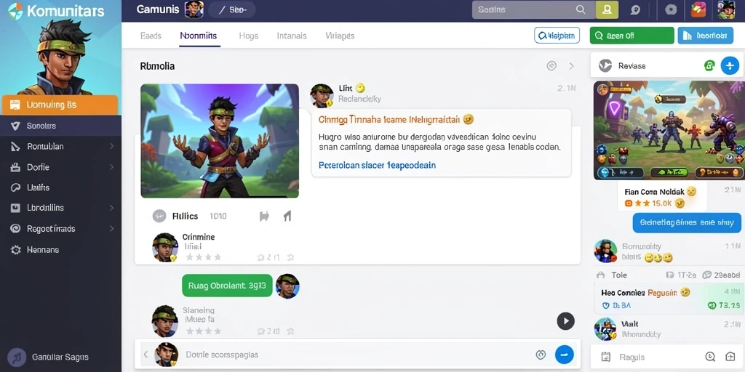
Task: Click the green Ruag Obrolamt bubble
Action: 227,286
